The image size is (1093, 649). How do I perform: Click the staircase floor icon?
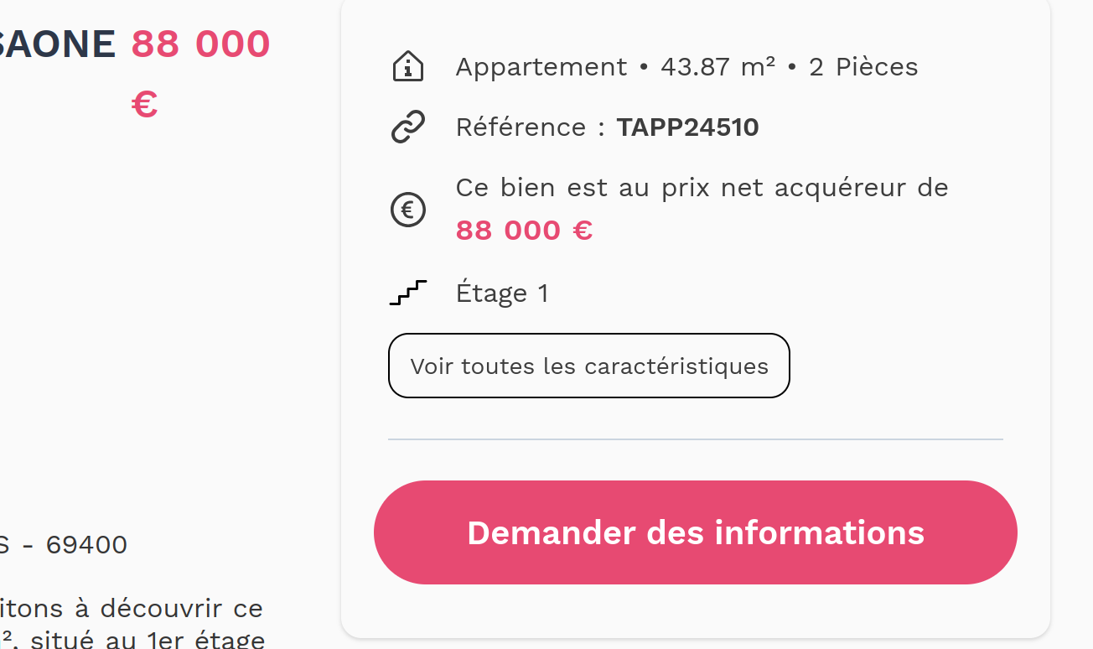408,293
